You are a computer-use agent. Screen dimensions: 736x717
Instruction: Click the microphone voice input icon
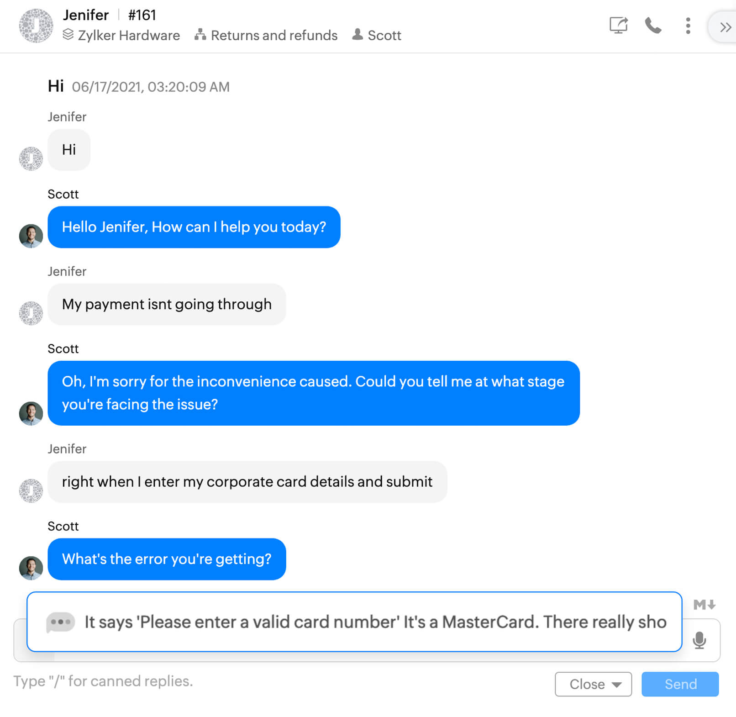coord(699,640)
